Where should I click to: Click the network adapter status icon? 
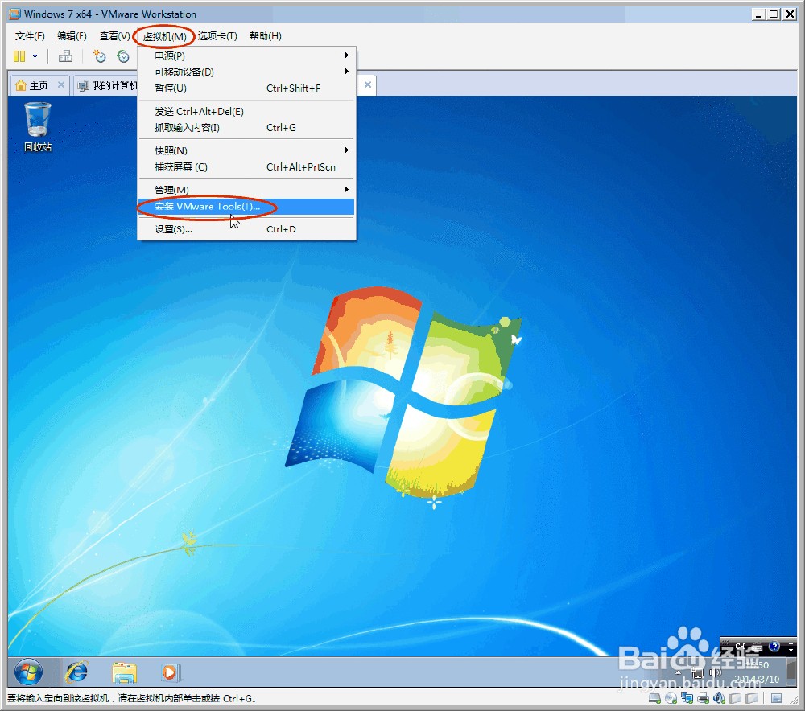pos(687,698)
